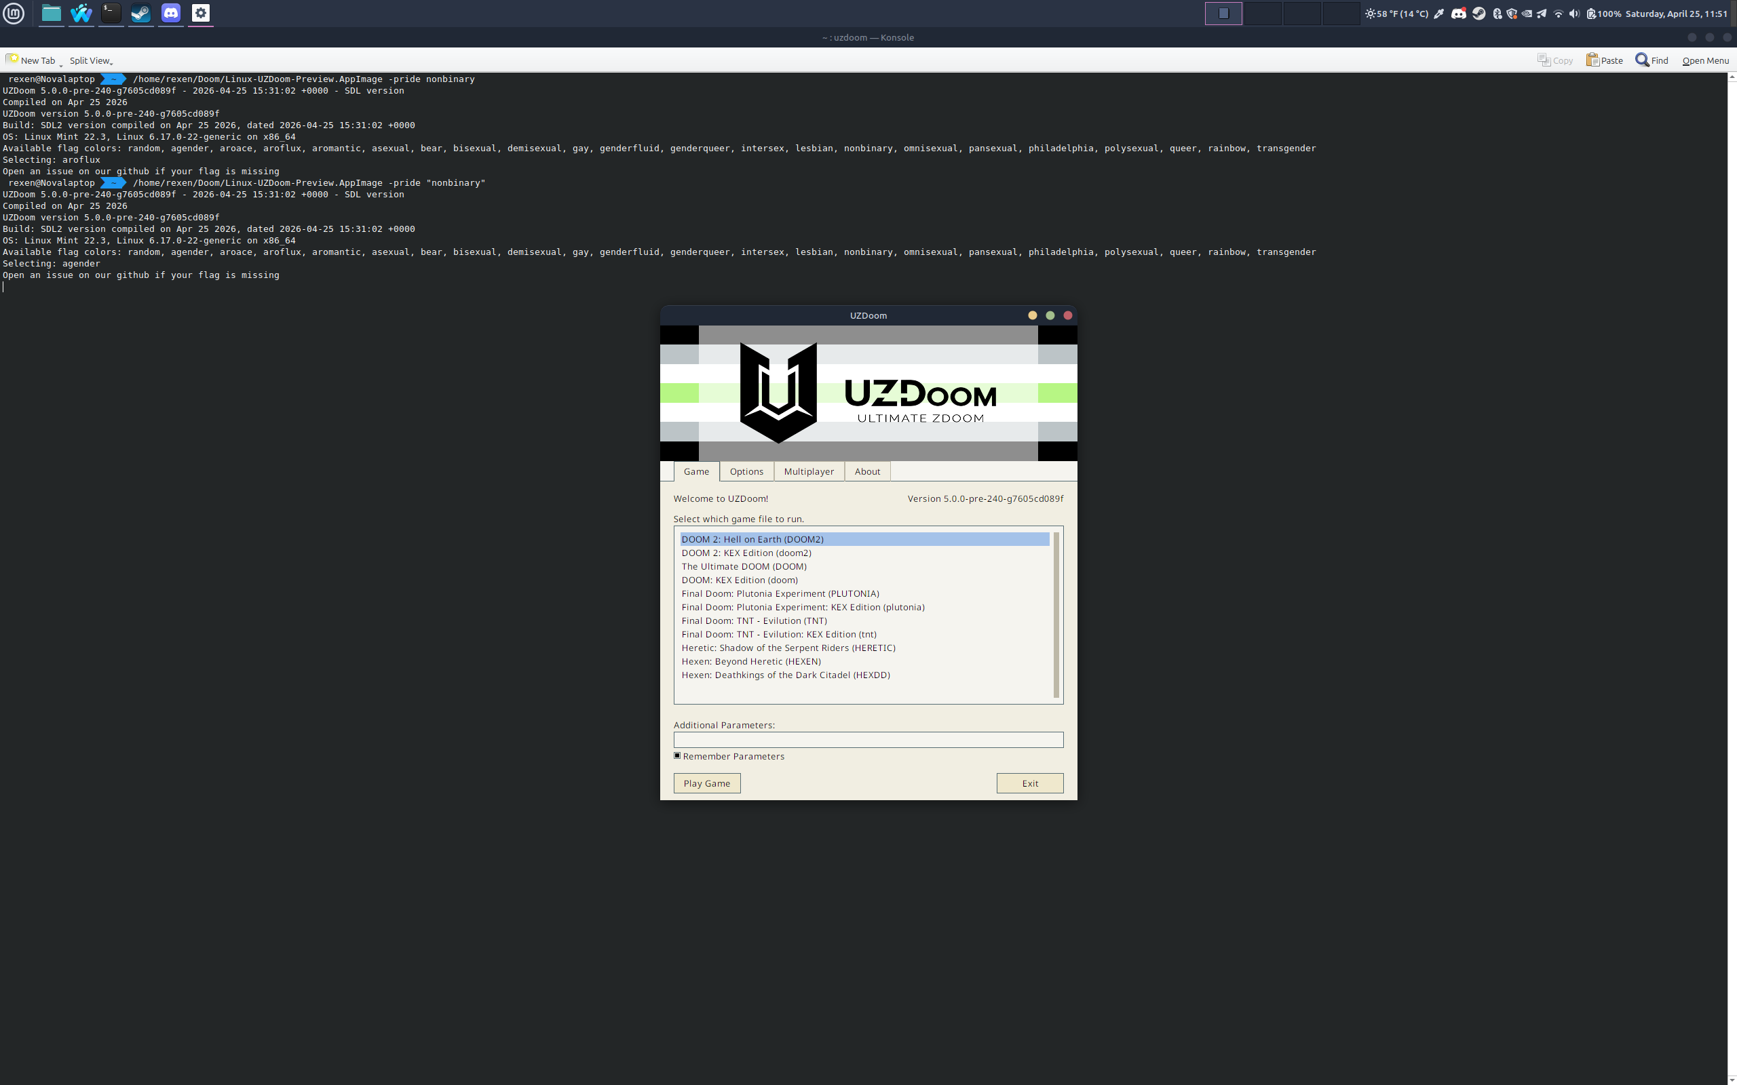Switch to the Options tab in UZDoom
Viewport: 1737px width, 1085px height.
tap(746, 471)
